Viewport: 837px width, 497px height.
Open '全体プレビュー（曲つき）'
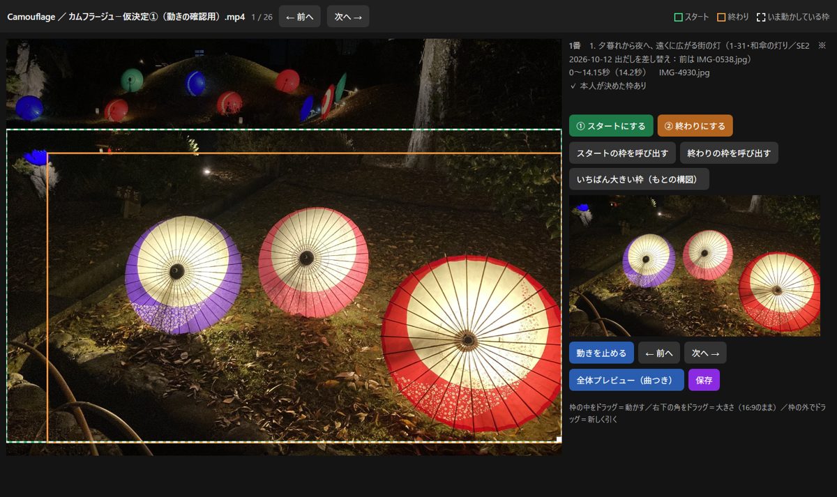(626, 380)
